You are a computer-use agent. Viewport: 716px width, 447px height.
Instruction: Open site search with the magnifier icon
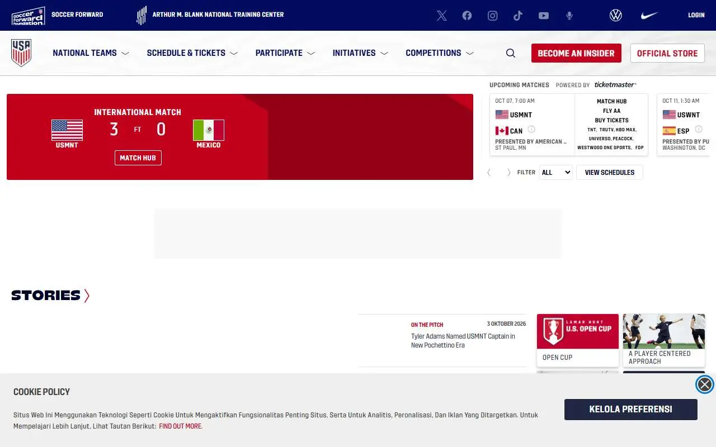[511, 53]
